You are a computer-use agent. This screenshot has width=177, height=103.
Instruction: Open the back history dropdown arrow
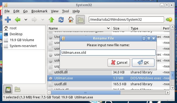26,20
